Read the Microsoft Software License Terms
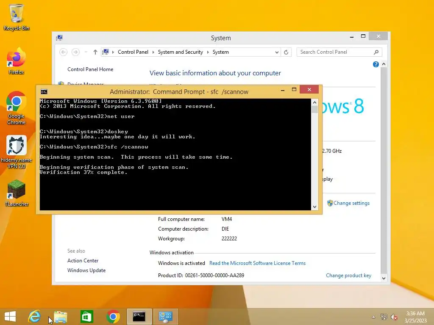The height and width of the screenshot is (325, 434). point(257,263)
